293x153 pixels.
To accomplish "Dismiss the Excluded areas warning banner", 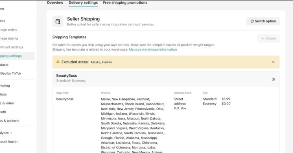I will (273, 62).
